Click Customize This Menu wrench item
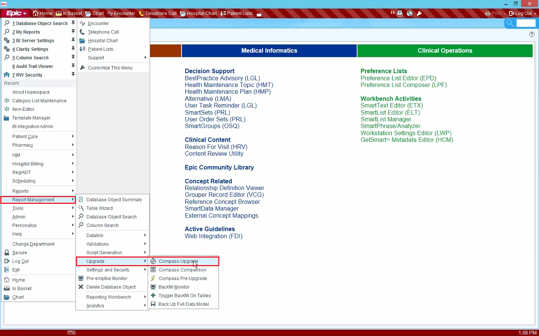539x336 pixels. pos(110,68)
